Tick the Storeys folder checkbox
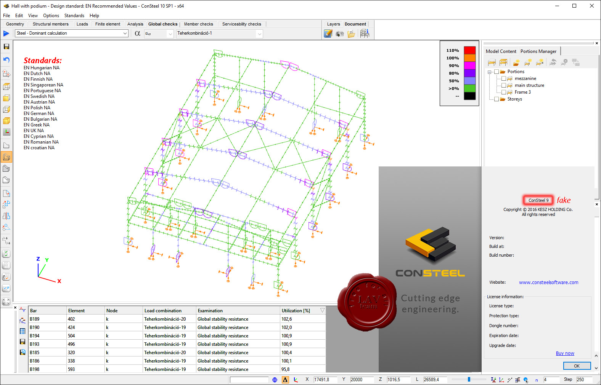 click(x=497, y=99)
